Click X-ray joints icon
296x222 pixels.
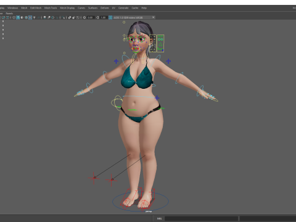[x=78, y=17]
